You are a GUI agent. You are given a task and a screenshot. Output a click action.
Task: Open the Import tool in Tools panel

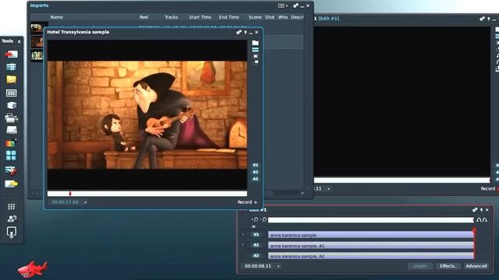pyautogui.click(x=11, y=54)
